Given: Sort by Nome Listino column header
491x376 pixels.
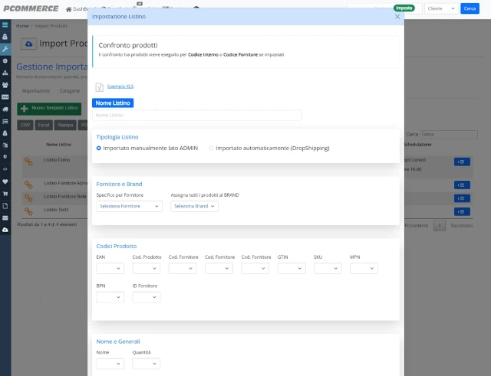Looking at the screenshot, I should coord(59,145).
